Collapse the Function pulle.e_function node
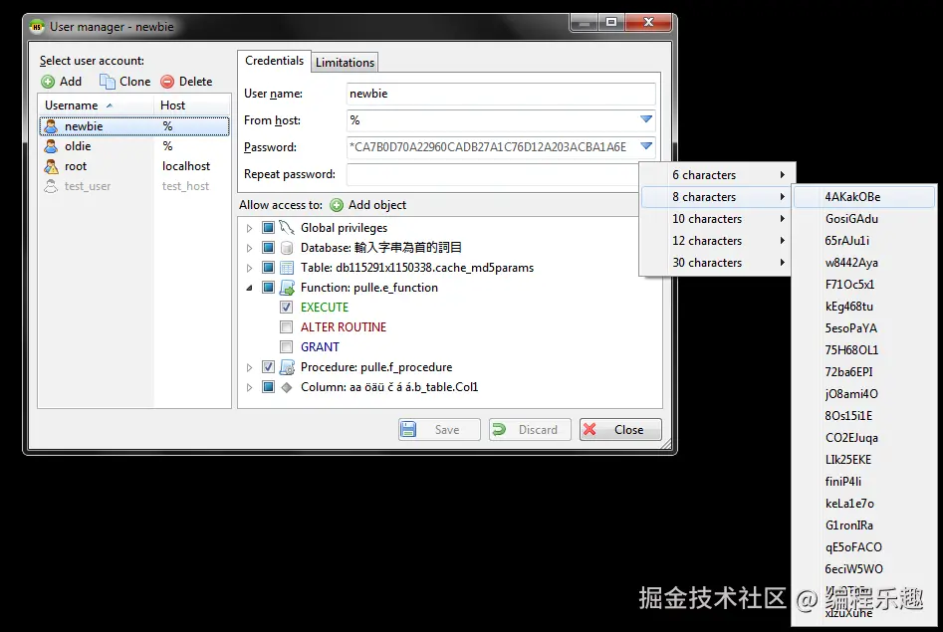Screen dimensions: 943x632 tap(249, 288)
